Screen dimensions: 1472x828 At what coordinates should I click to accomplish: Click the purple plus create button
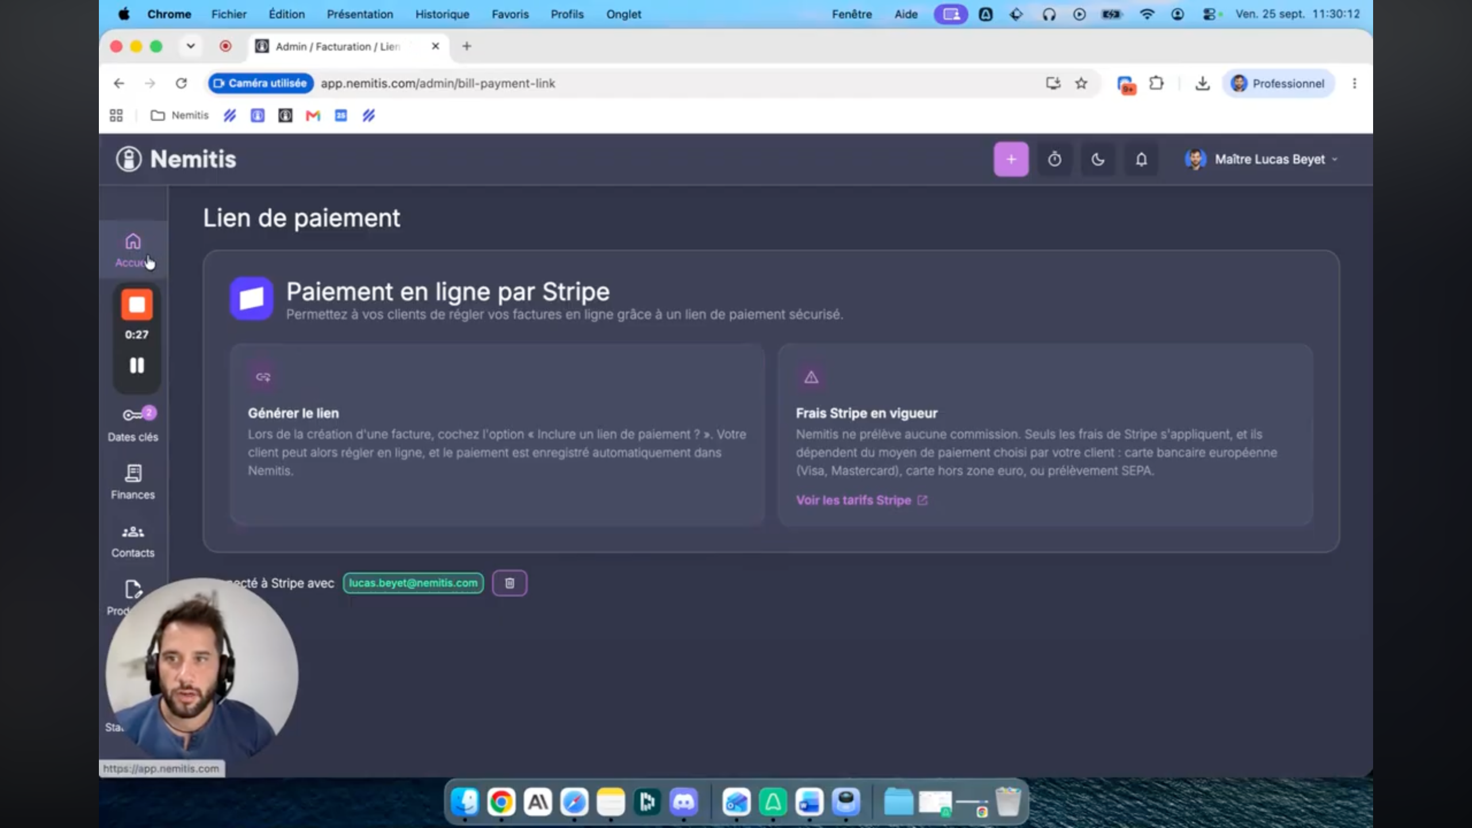[1011, 159]
